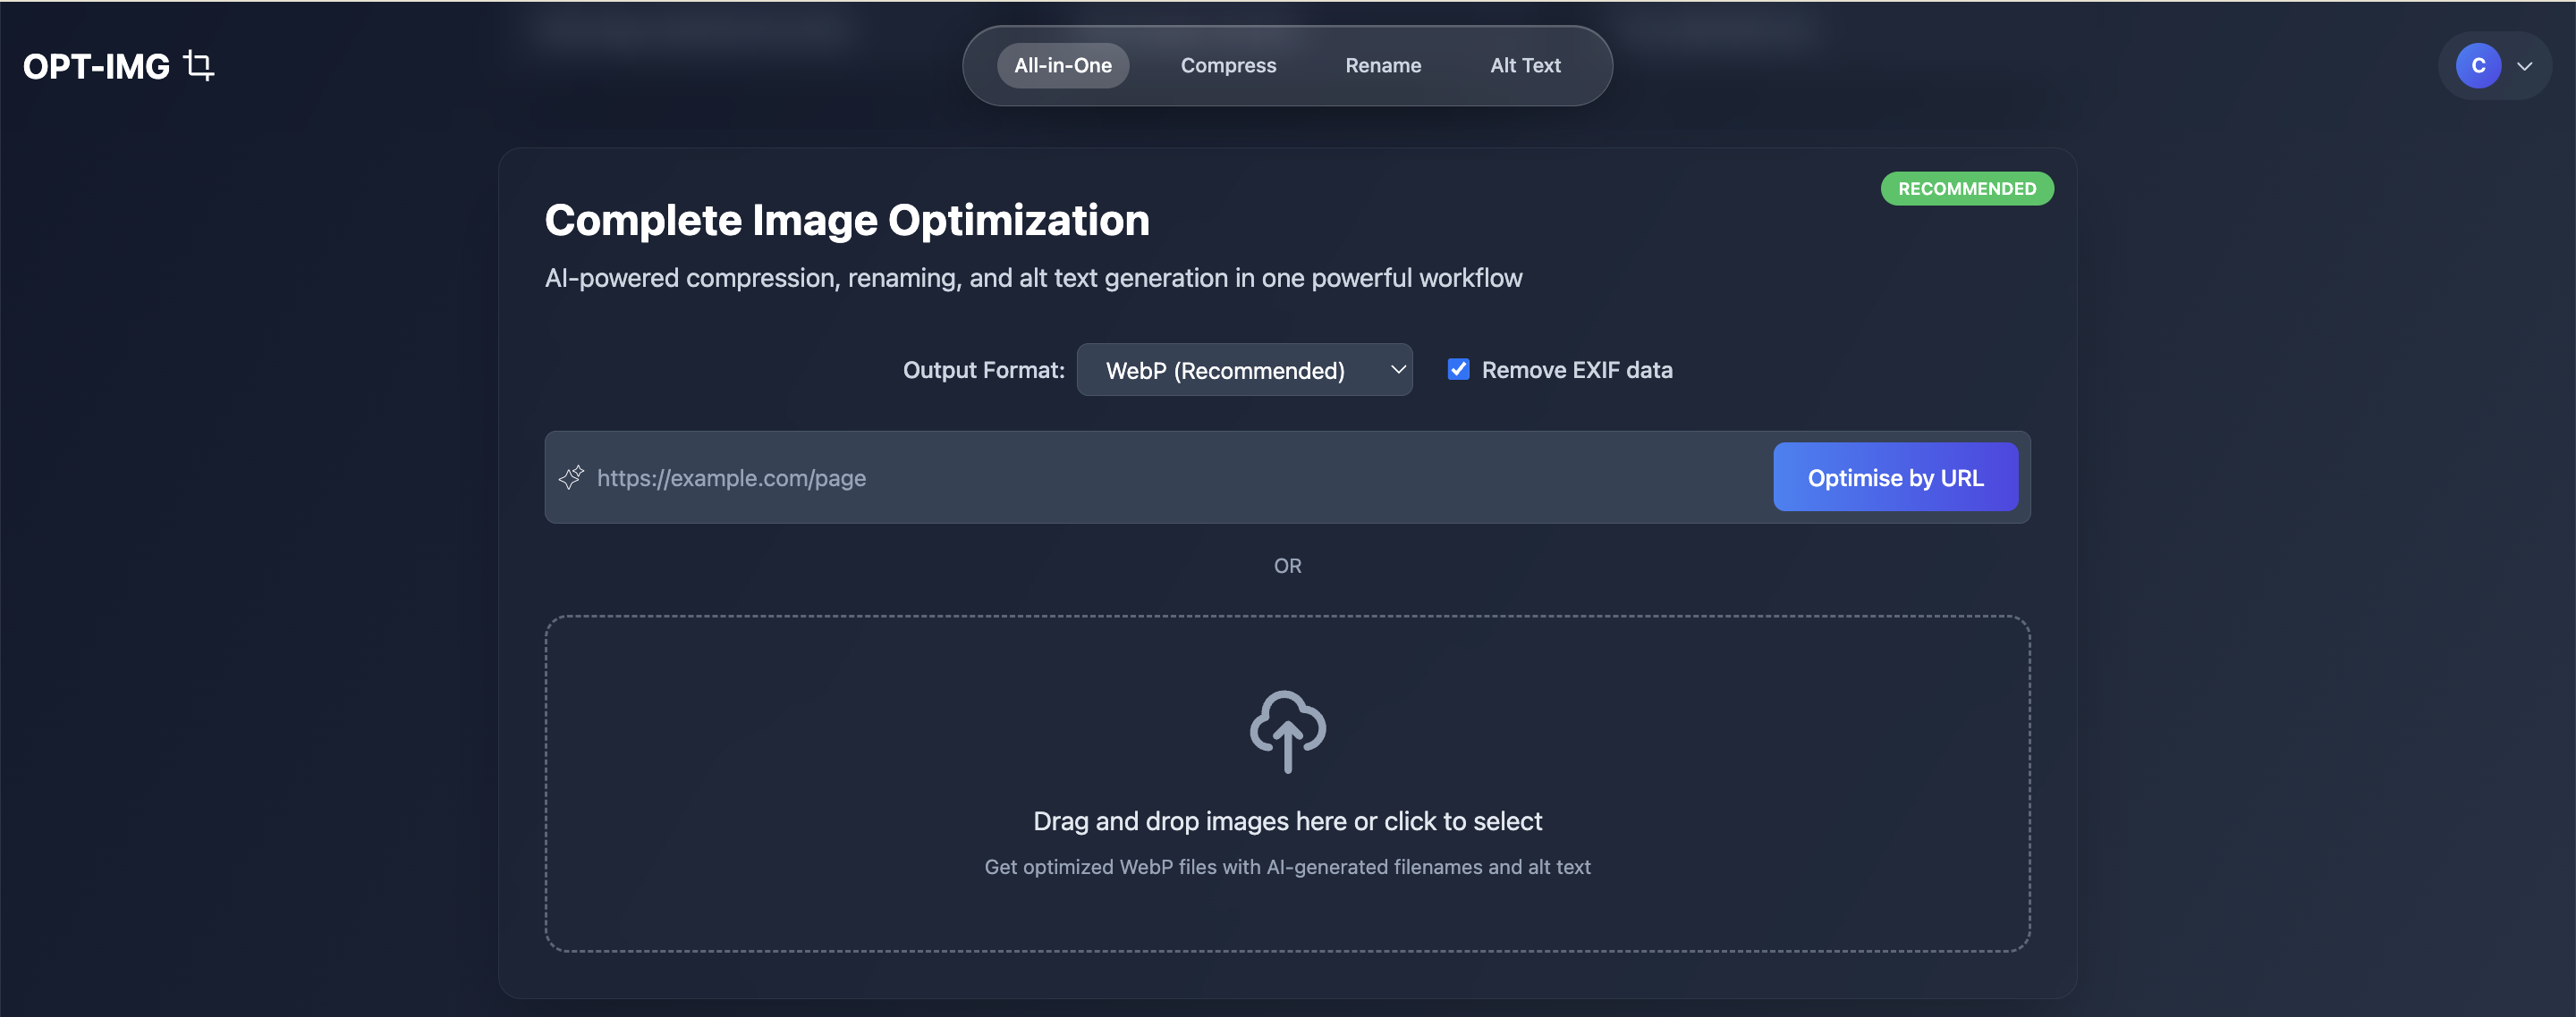The image size is (2576, 1017).
Task: Click the OPT-IMG wordmark logo
Action: click(97, 65)
